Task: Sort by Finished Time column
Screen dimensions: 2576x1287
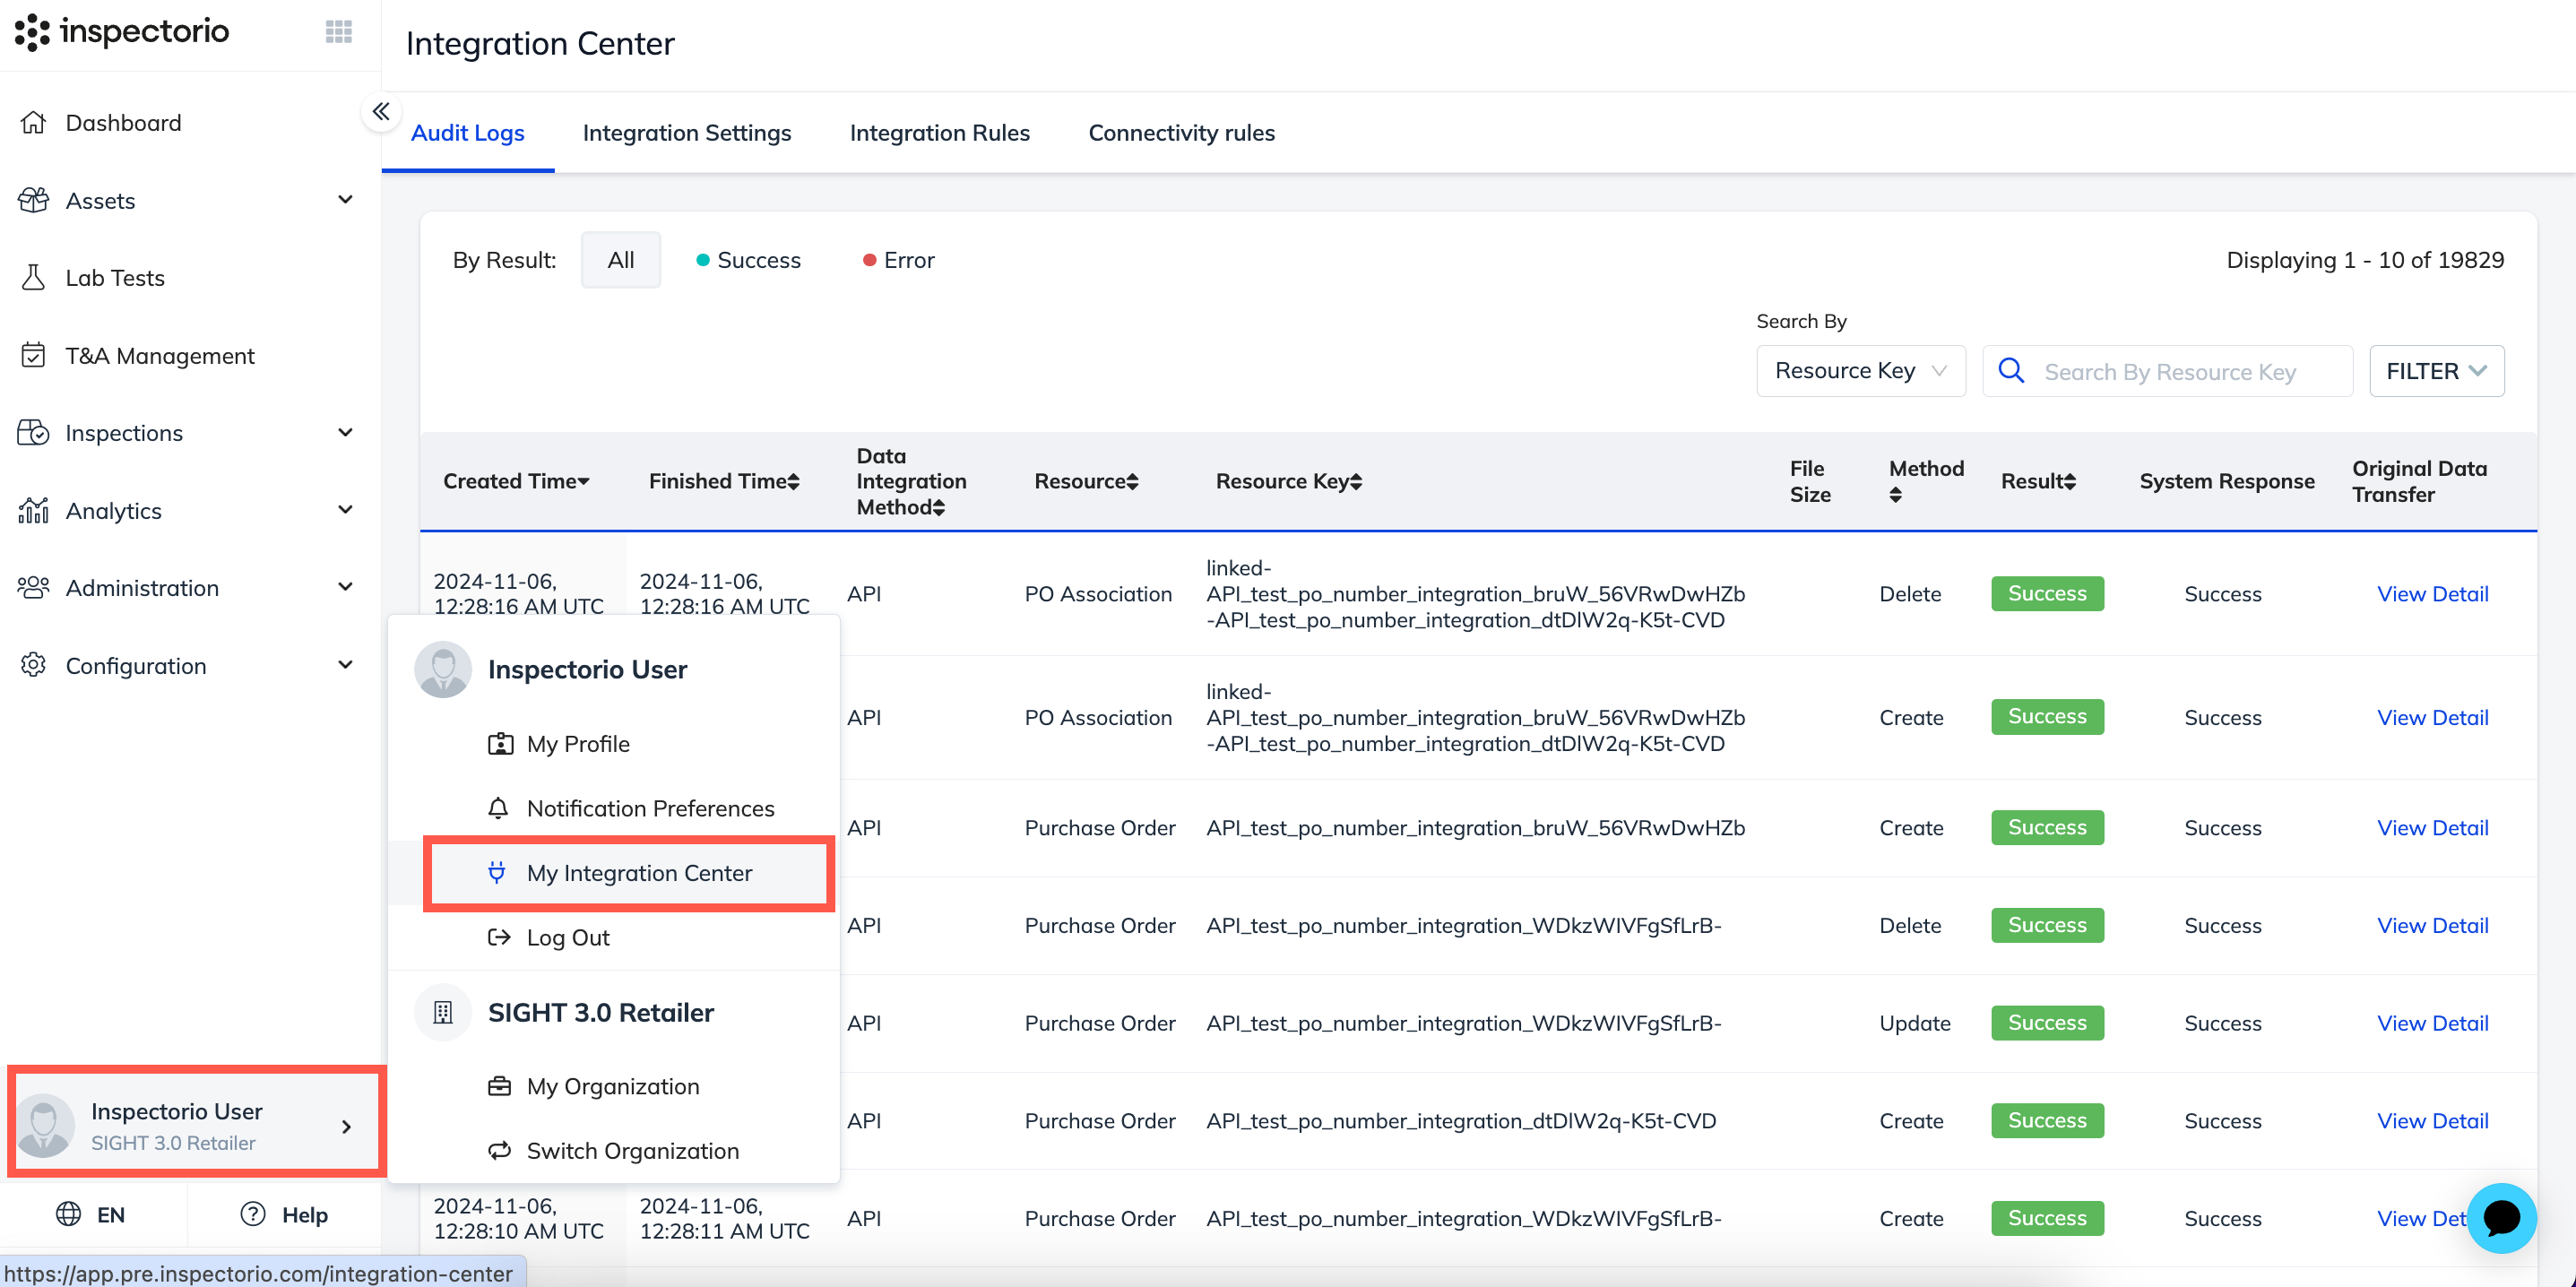Action: coord(724,481)
